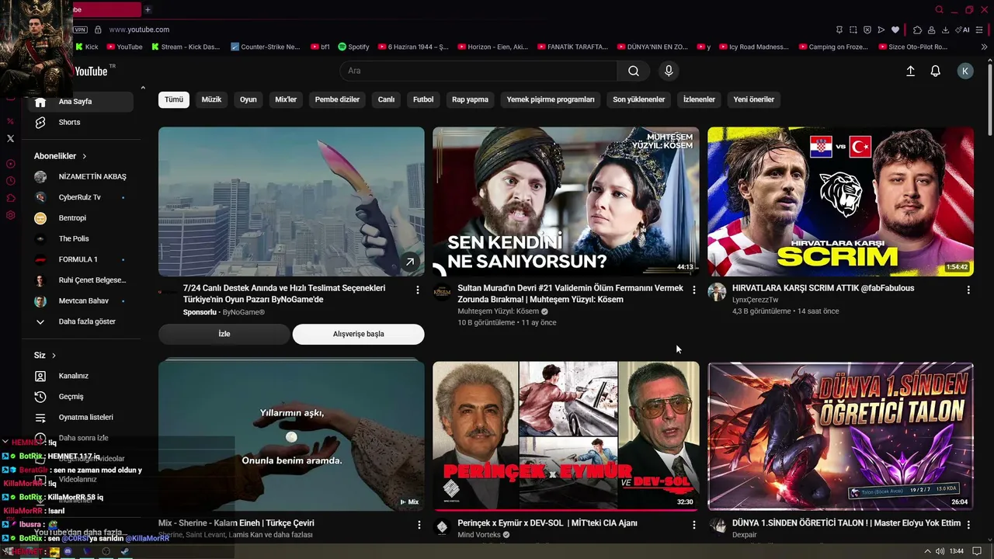Open a new browser tab with plus button

[148, 9]
